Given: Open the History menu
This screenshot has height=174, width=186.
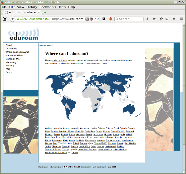Looking at the screenshot, I should point(32,7).
